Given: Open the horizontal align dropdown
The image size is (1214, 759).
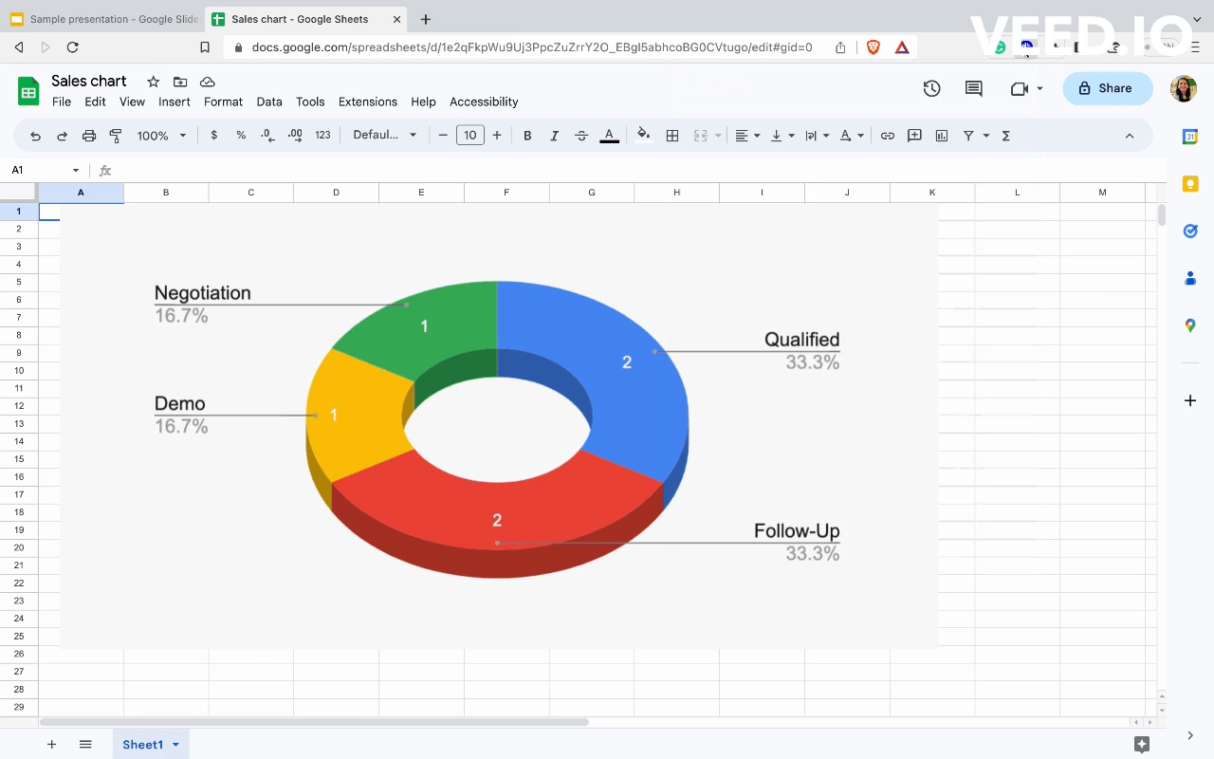Looking at the screenshot, I should pos(748,136).
